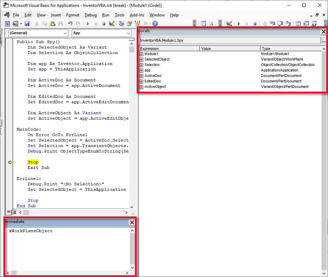Open the Debug menu

coord(91,15)
